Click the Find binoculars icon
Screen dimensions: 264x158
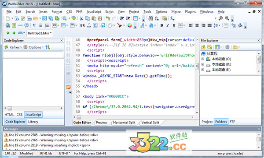(x=150, y=18)
